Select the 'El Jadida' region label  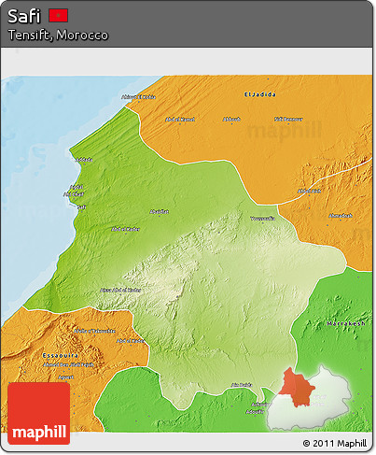260,94
